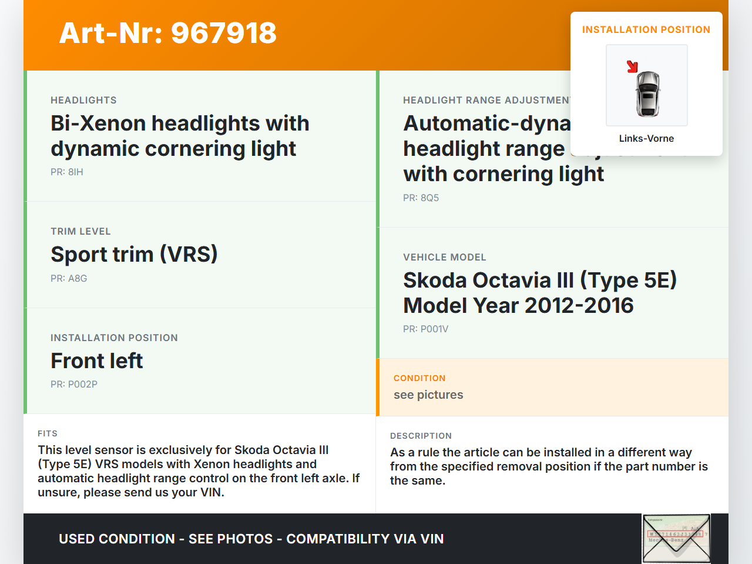Click the orange "INSTALLATION POSITION" card title

pos(646,29)
